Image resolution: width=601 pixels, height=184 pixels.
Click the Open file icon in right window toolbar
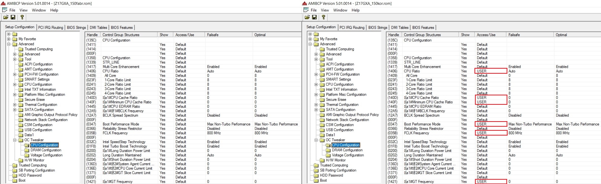307,17
